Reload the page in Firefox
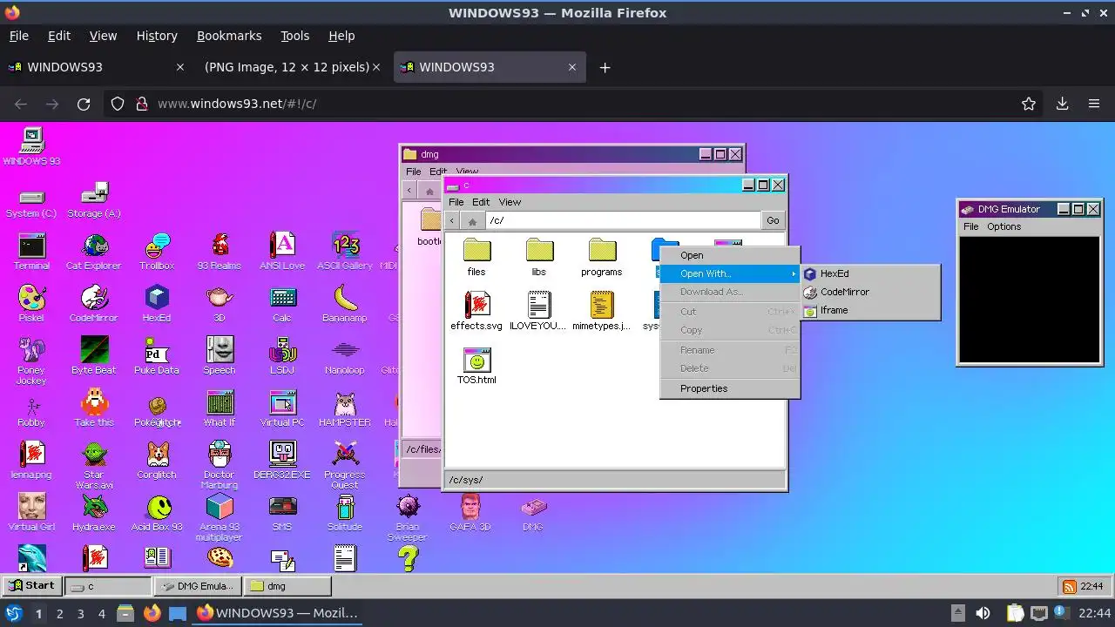 pyautogui.click(x=84, y=104)
